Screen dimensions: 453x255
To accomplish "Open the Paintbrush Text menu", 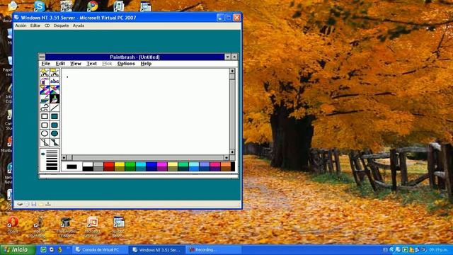I will (x=91, y=64).
